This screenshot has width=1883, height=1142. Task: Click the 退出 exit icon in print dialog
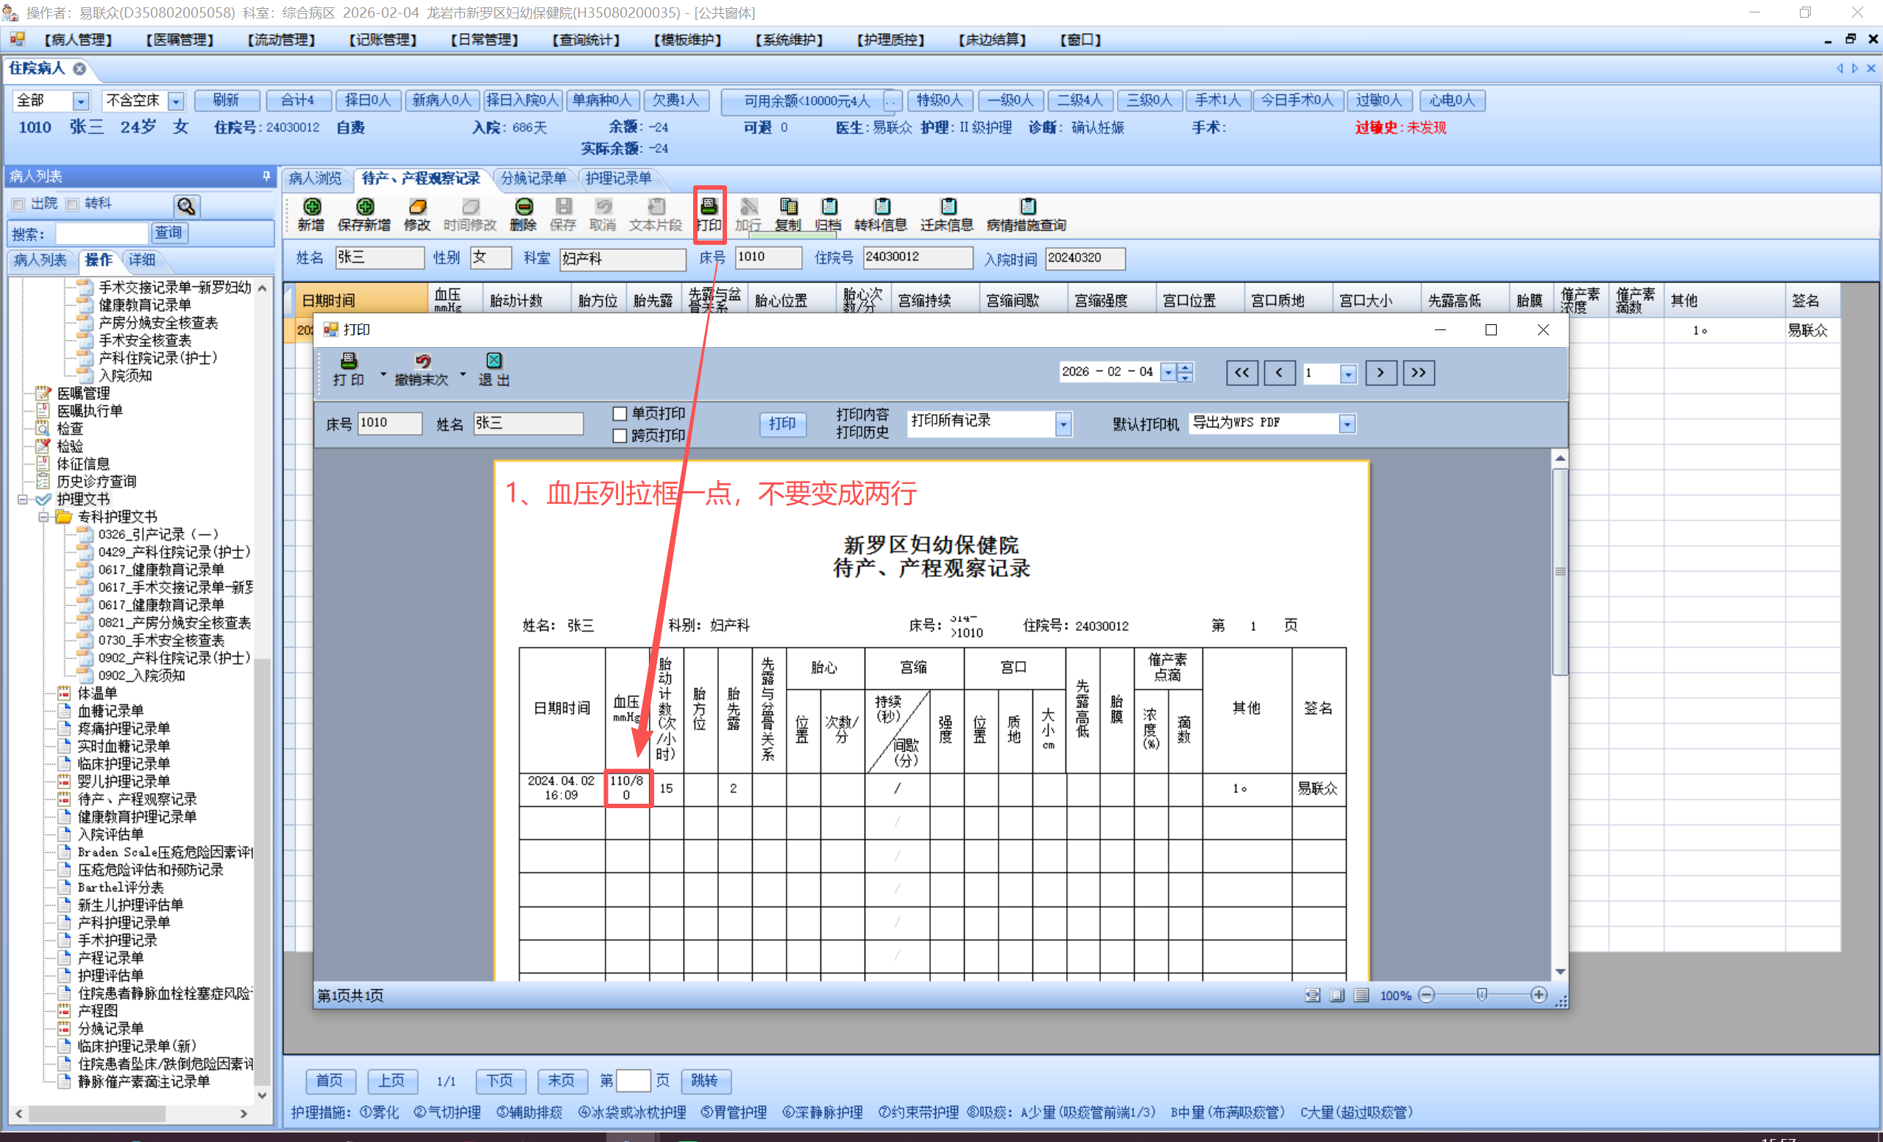click(494, 362)
